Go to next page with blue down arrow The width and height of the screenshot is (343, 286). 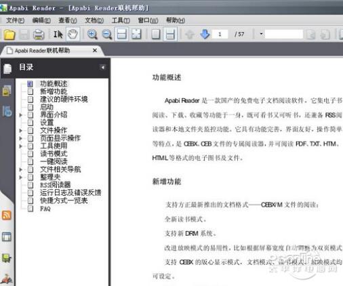click(x=205, y=35)
